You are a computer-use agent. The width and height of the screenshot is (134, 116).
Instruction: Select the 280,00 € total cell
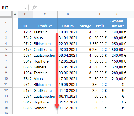(x=117, y=73)
